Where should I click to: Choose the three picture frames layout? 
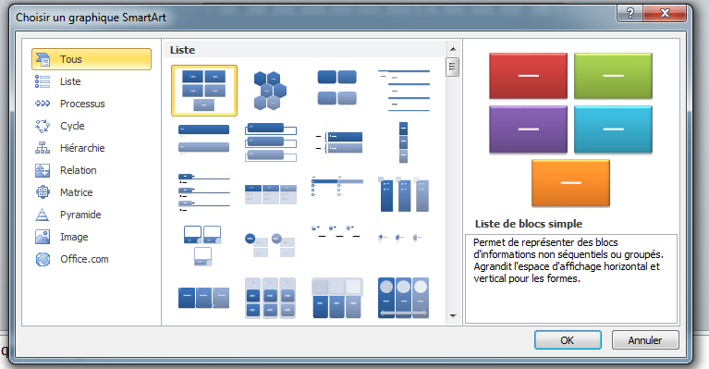point(202,246)
